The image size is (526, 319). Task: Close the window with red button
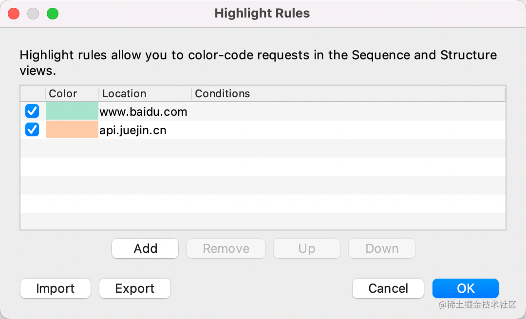coord(14,14)
